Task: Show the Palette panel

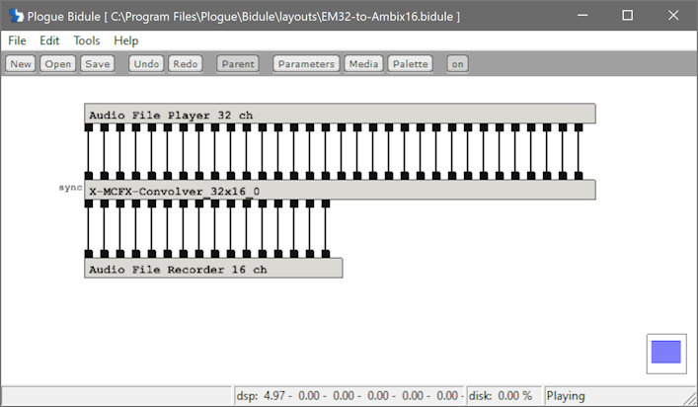Action: pyautogui.click(x=410, y=63)
